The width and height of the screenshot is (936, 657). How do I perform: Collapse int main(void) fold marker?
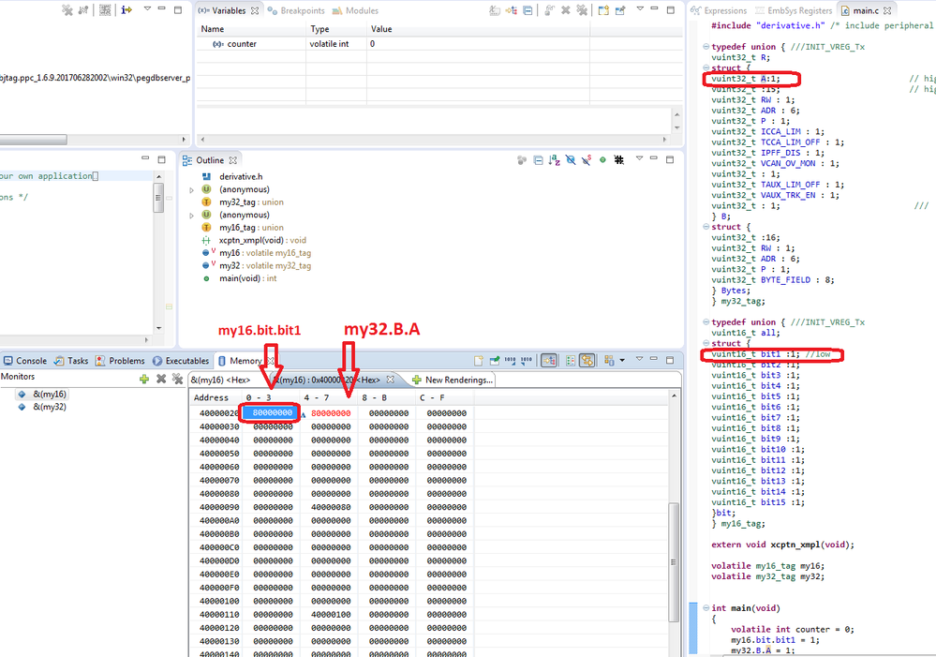click(706, 608)
